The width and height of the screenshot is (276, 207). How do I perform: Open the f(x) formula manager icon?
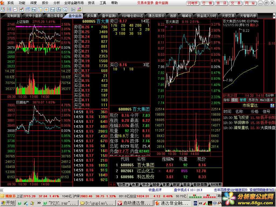[58, 9]
